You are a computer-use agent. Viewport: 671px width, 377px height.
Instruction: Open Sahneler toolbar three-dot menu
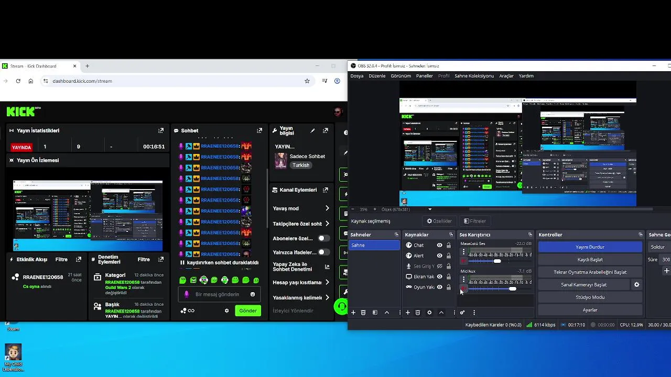400,313
